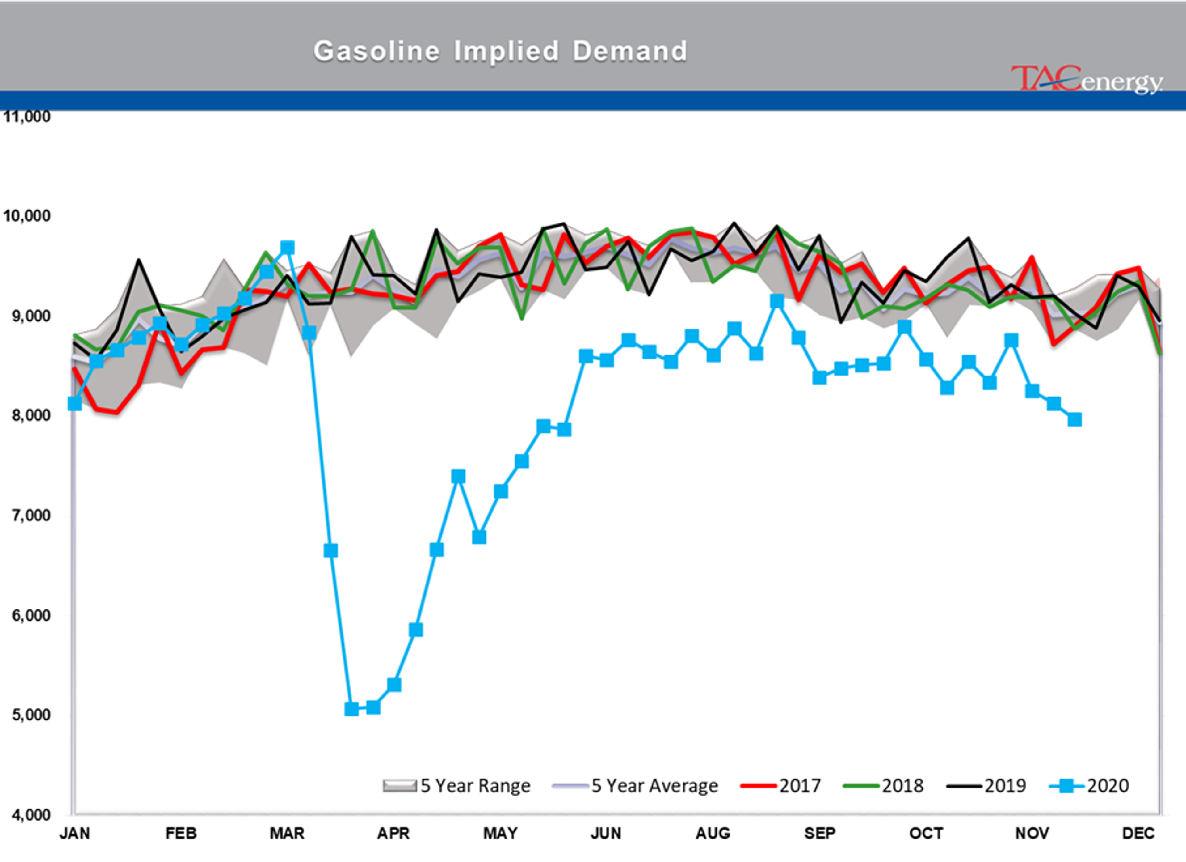Click the 4,000 y-axis label
The height and width of the screenshot is (862, 1186).
coord(31,814)
